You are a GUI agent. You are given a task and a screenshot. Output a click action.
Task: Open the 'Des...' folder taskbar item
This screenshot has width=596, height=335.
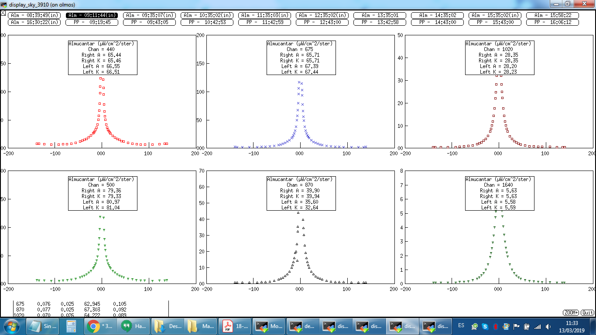(x=168, y=326)
